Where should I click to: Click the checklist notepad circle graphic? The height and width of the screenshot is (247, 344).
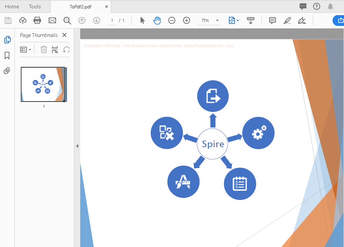(x=240, y=184)
